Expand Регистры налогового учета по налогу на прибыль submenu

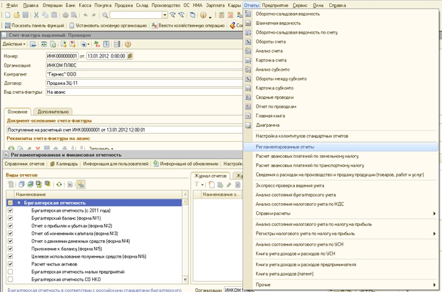click(x=434, y=234)
